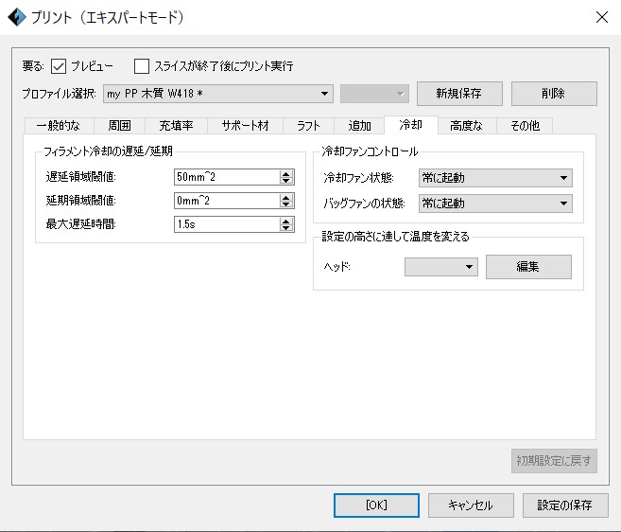Switch to the 一般的な tab
The image size is (621, 532).
click(59, 126)
